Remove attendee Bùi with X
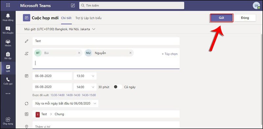The width and height of the screenshot is (263, 129). [x=79, y=53]
